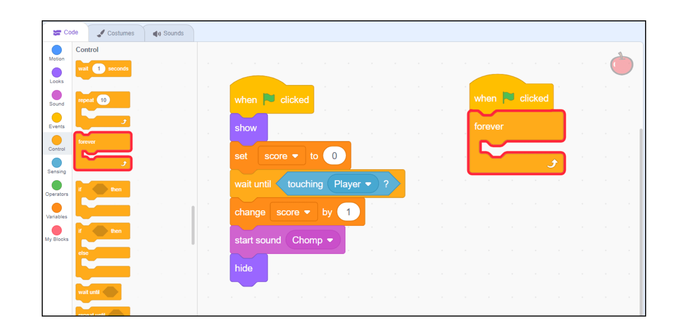Switch to the Costumes tab
The height and width of the screenshot is (331, 678).
[116, 33]
